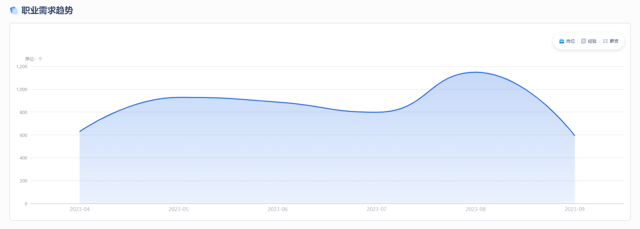Click the 2023-06 x-axis label

pyautogui.click(x=278, y=209)
